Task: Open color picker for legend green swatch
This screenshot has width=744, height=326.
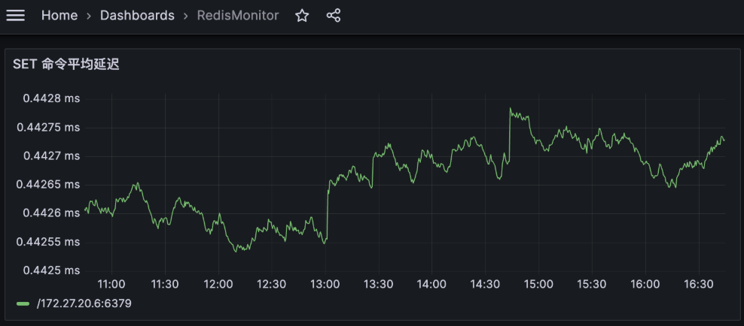Action: pyautogui.click(x=23, y=303)
